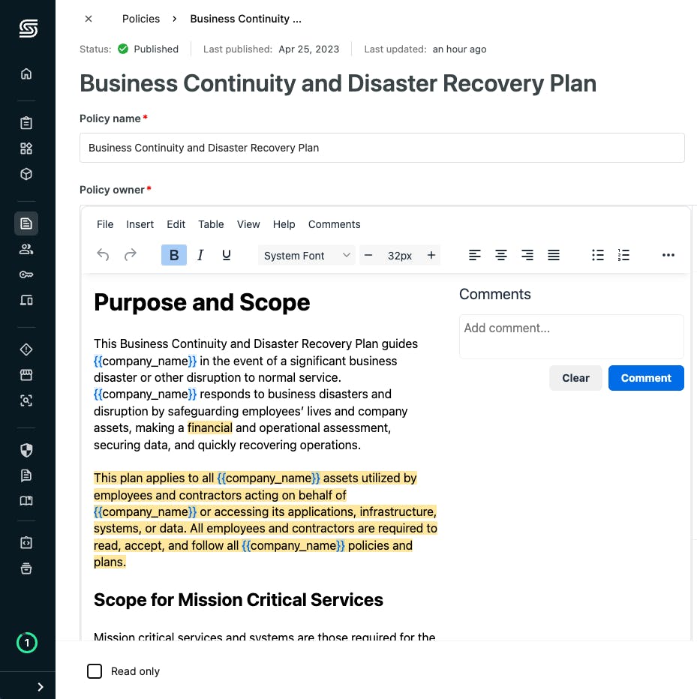Insert a bulleted list
The width and height of the screenshot is (697, 699).
(x=597, y=255)
